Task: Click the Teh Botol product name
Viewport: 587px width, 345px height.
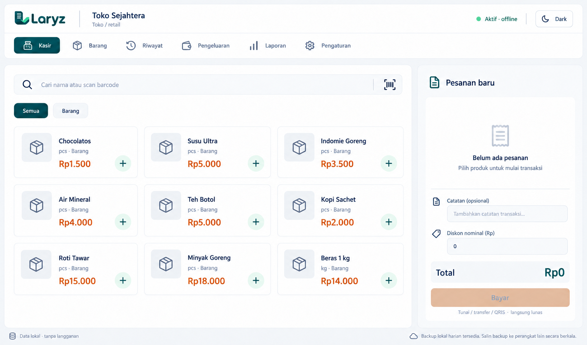Action: coord(201,200)
